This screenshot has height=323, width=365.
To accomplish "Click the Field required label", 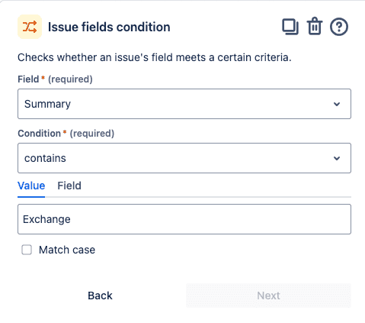I will point(55,79).
